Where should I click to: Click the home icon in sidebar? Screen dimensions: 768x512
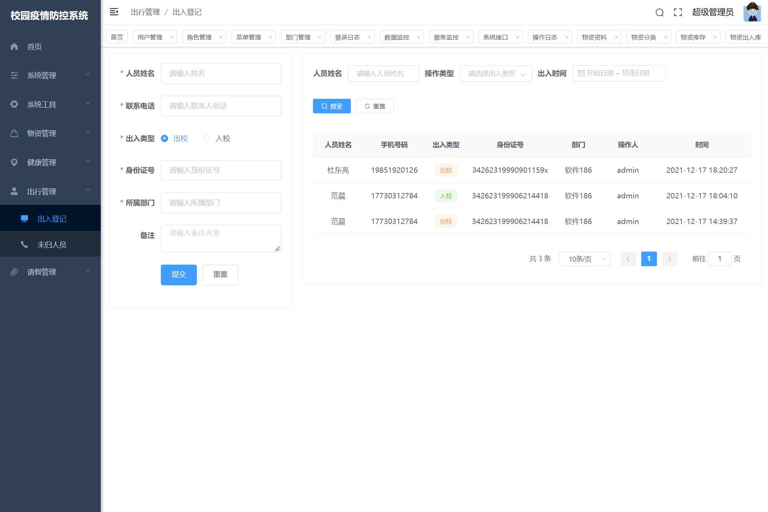(14, 47)
